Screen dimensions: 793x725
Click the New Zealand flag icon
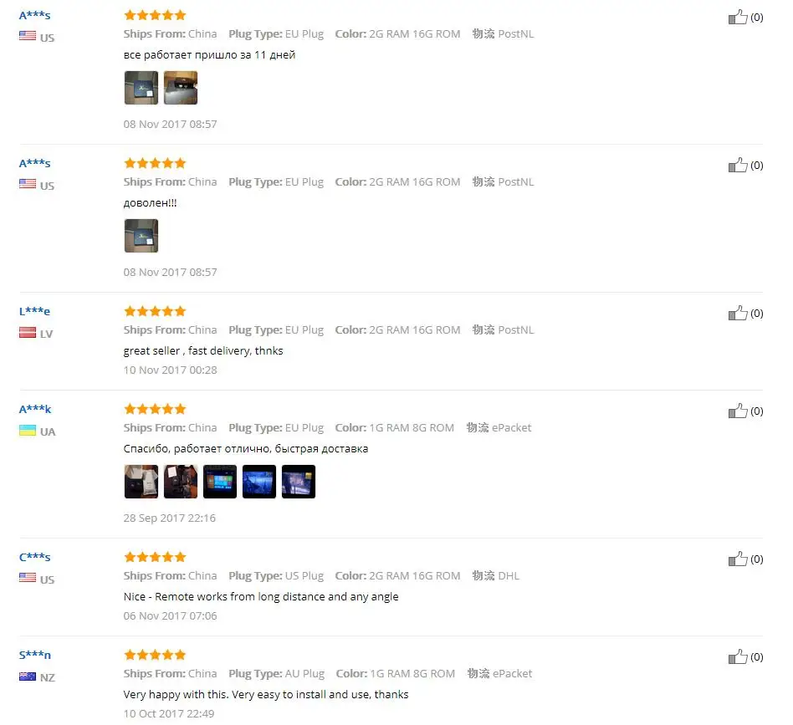point(28,676)
